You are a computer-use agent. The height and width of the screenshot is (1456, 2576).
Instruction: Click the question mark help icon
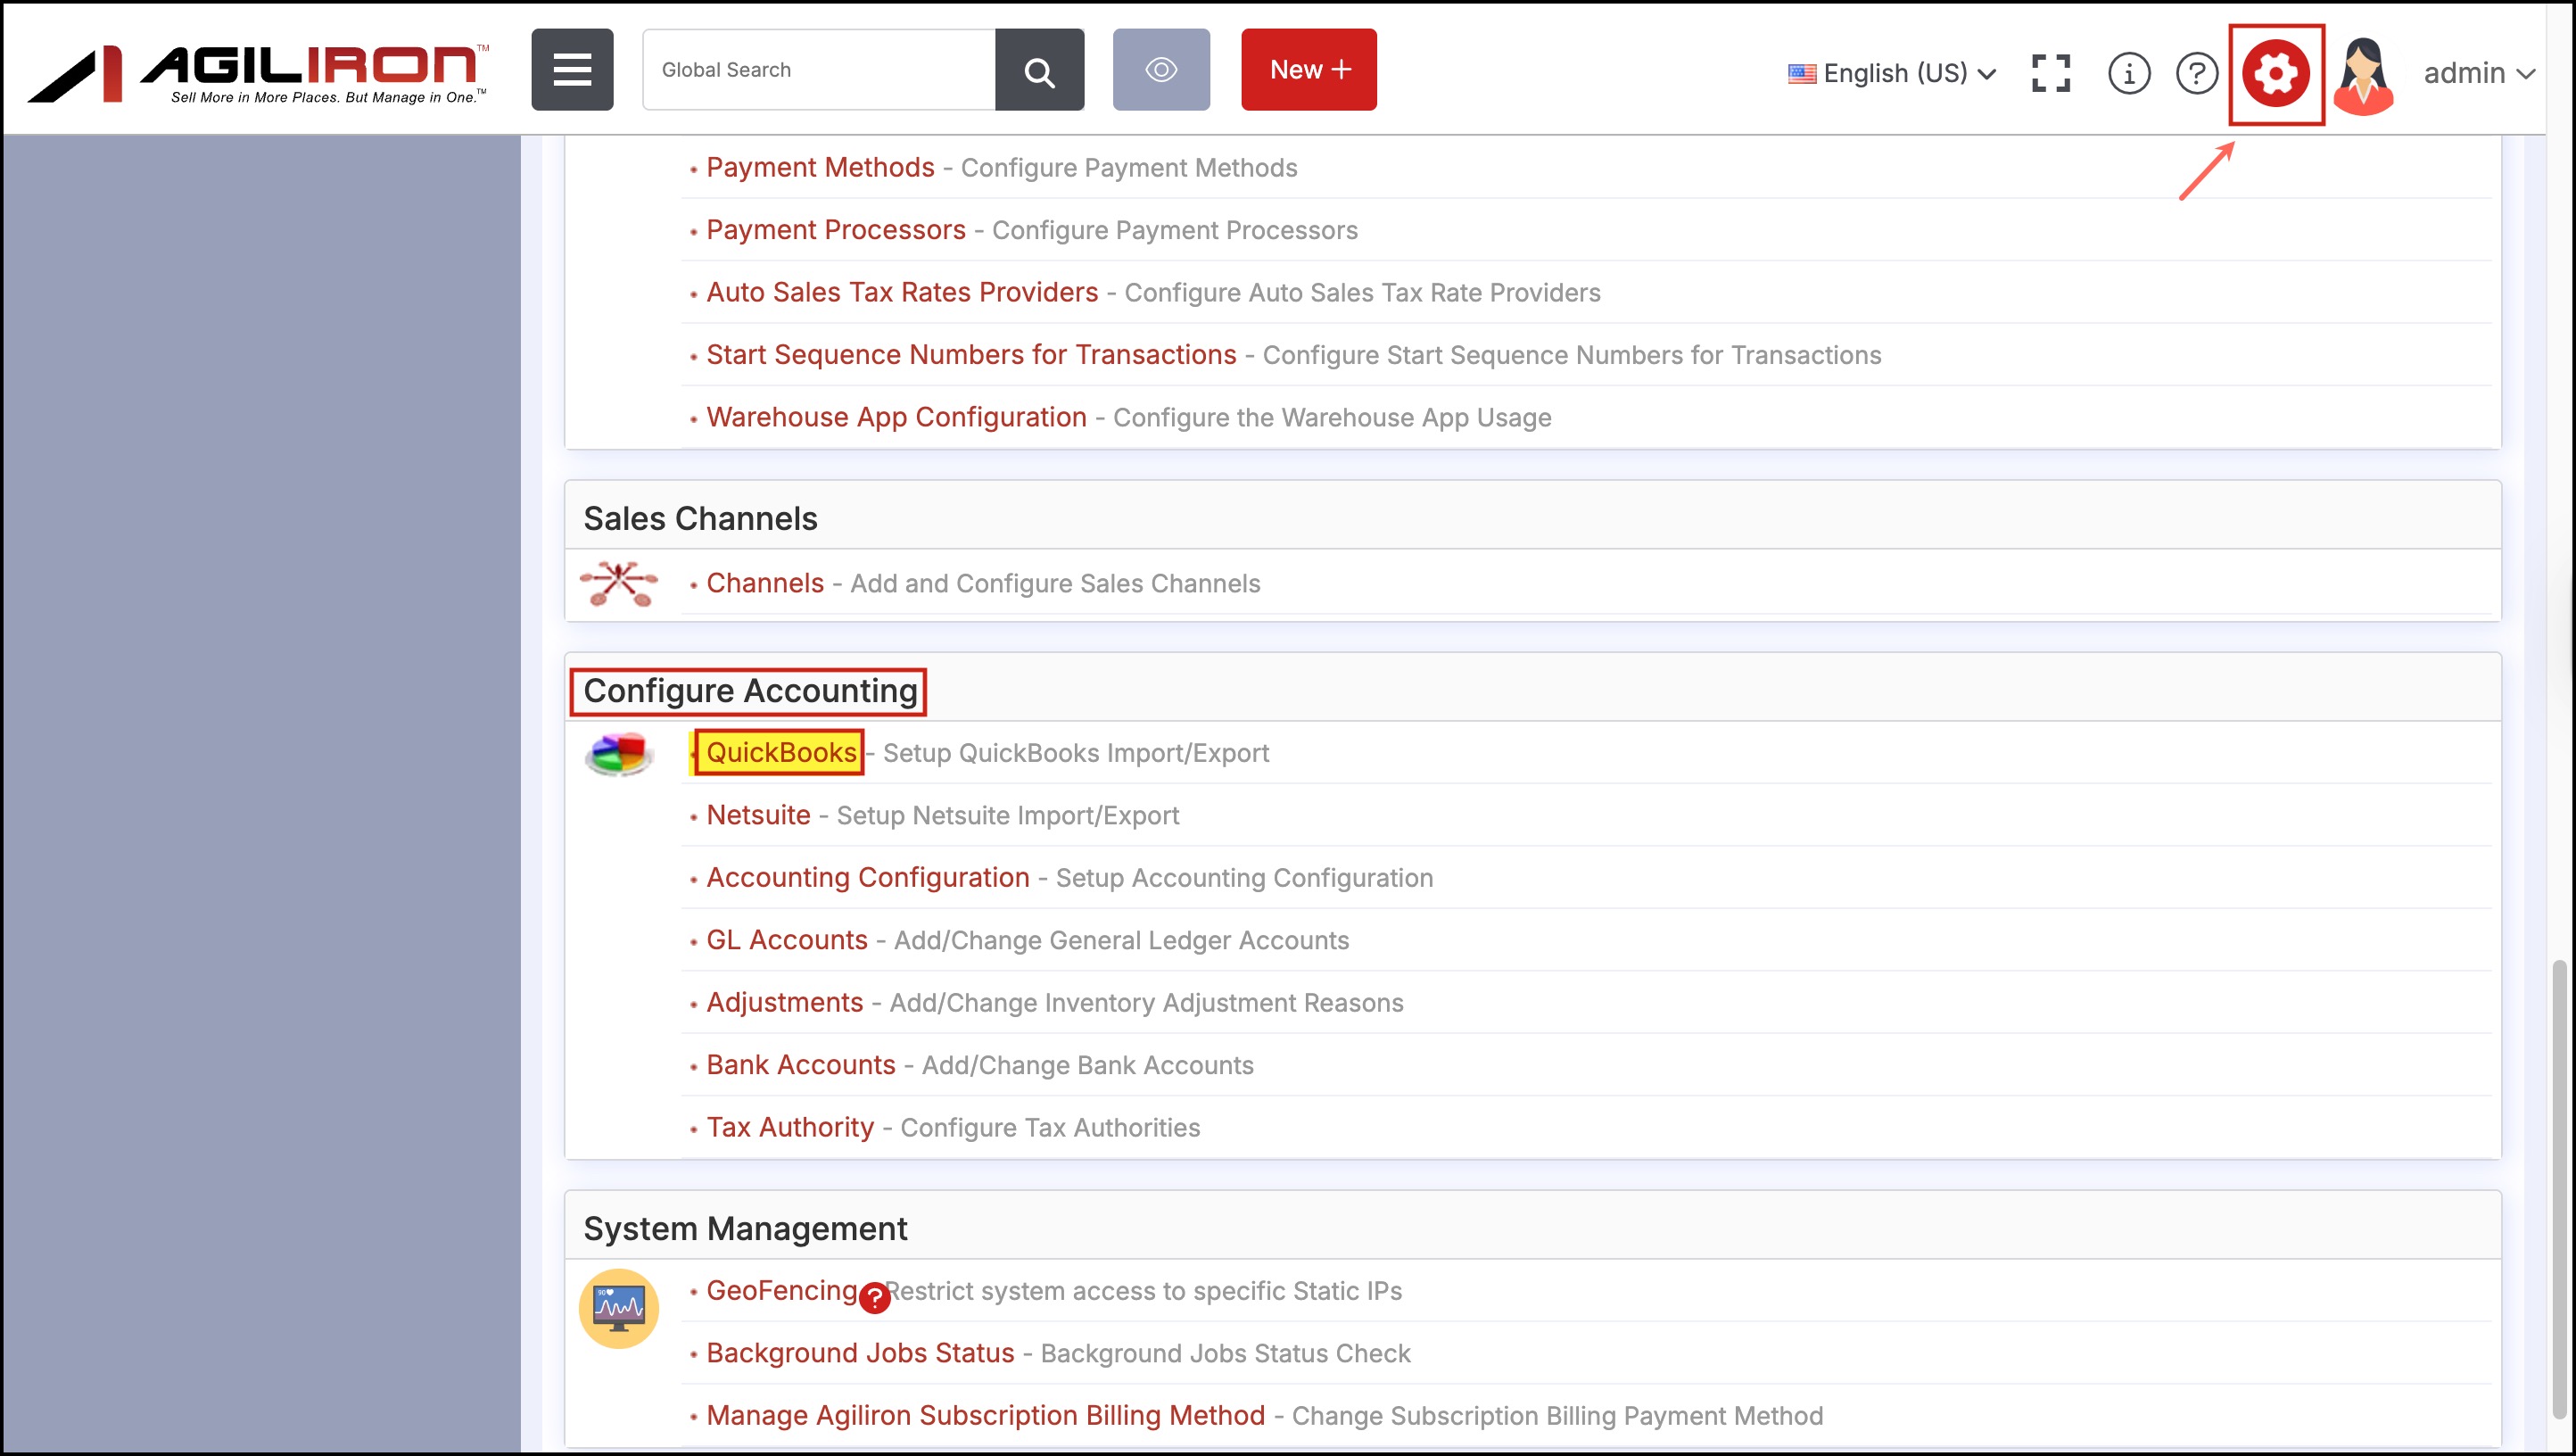pos(2196,73)
